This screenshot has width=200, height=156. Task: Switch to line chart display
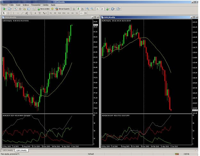pyautogui.click(x=83, y=9)
